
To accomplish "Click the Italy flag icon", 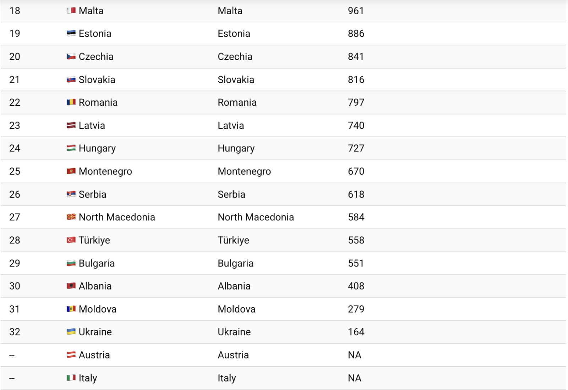I will click(x=71, y=378).
